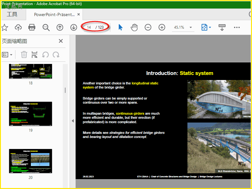252x189 pixels.
Task: Zoom in using the plus button
Action: coord(162,27)
